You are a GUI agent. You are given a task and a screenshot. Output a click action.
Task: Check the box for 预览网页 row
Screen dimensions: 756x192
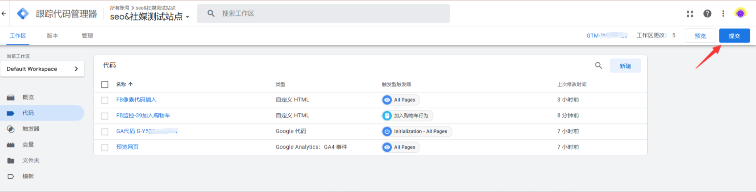click(105, 147)
